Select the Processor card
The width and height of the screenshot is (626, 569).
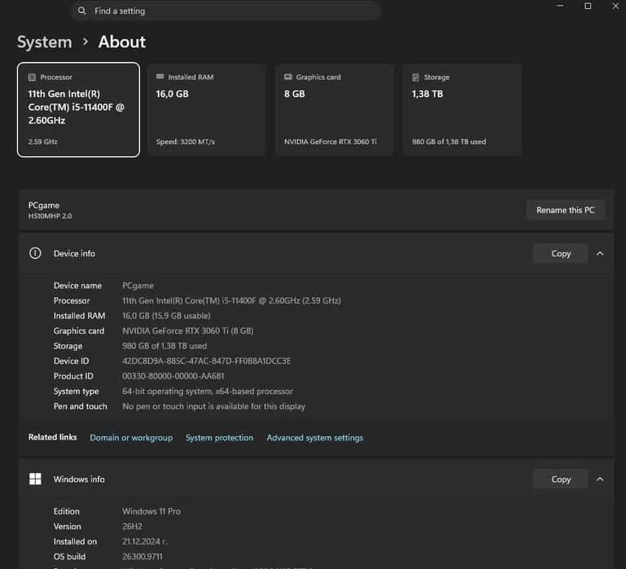coord(78,109)
